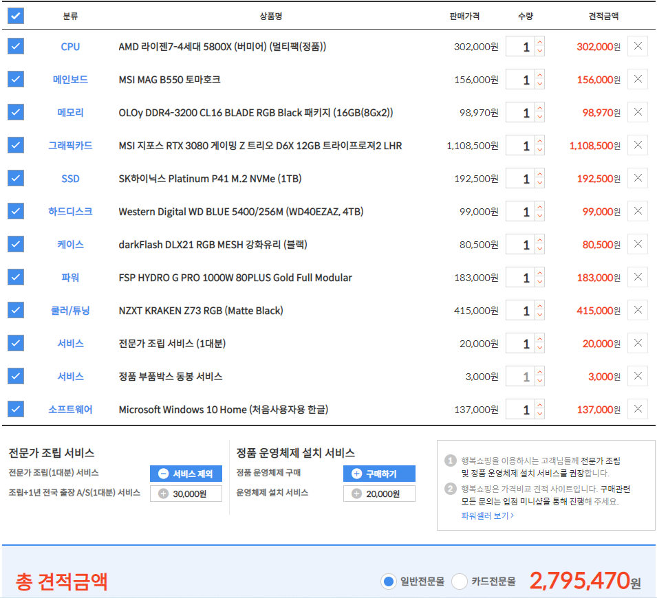Image resolution: width=657 pixels, height=598 pixels.
Task: Uncheck the 그래픽카드 row checkbox
Action: point(16,145)
